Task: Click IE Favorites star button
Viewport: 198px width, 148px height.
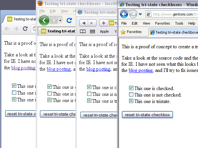Action: 131,32
